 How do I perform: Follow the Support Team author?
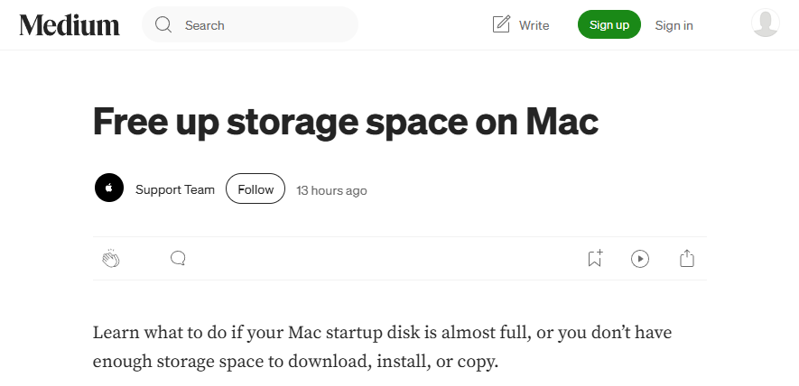point(255,189)
